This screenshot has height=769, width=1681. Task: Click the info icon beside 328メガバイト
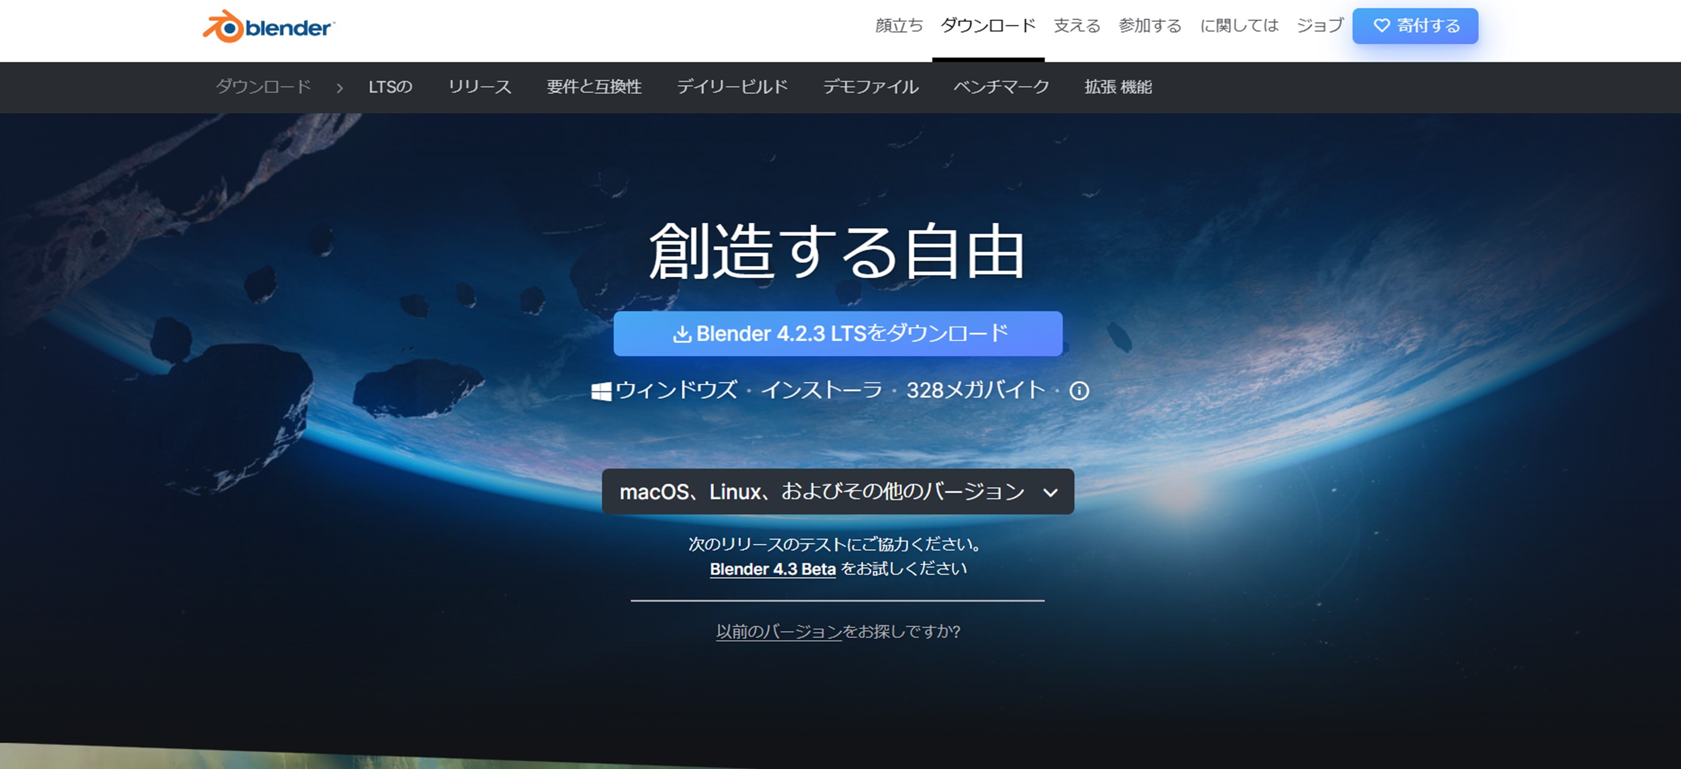(1079, 391)
